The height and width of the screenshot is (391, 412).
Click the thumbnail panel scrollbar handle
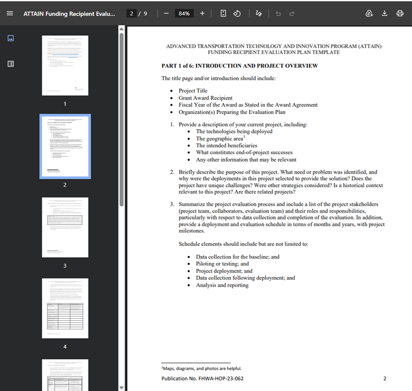[121, 119]
